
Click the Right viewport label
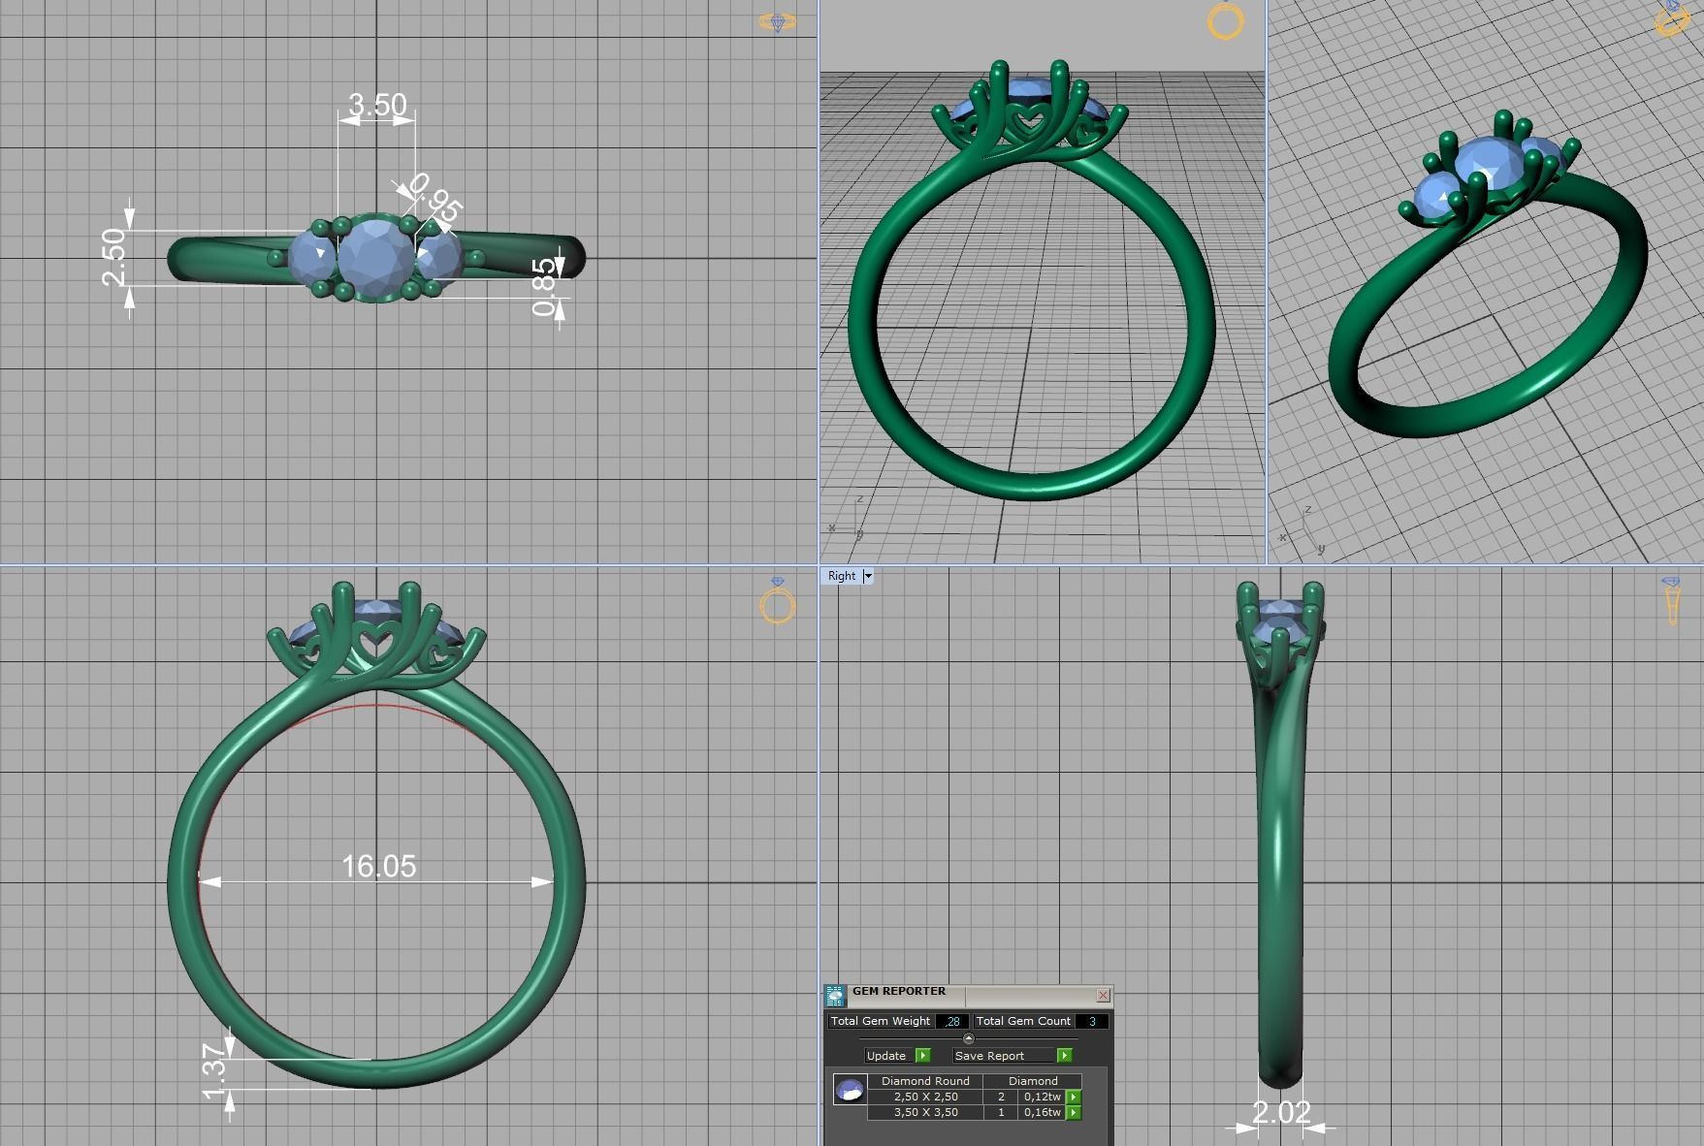842,576
